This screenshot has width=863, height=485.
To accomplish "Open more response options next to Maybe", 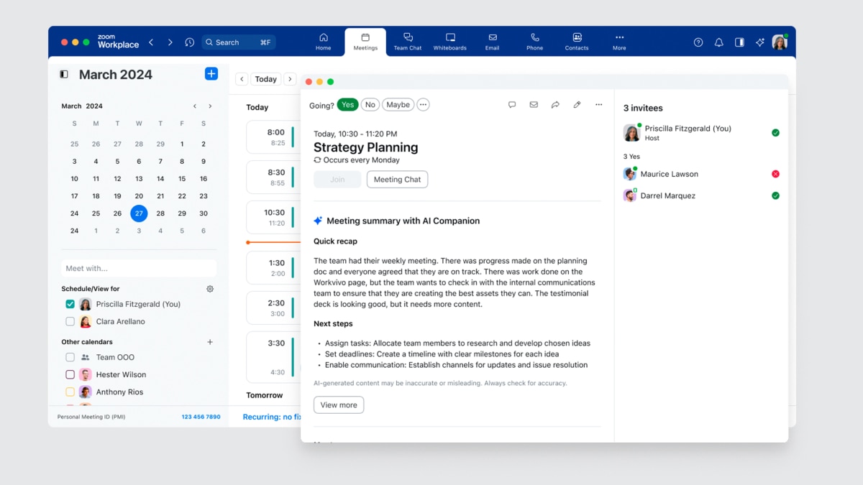I will 423,105.
